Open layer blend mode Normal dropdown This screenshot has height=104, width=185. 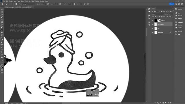coord(158,14)
